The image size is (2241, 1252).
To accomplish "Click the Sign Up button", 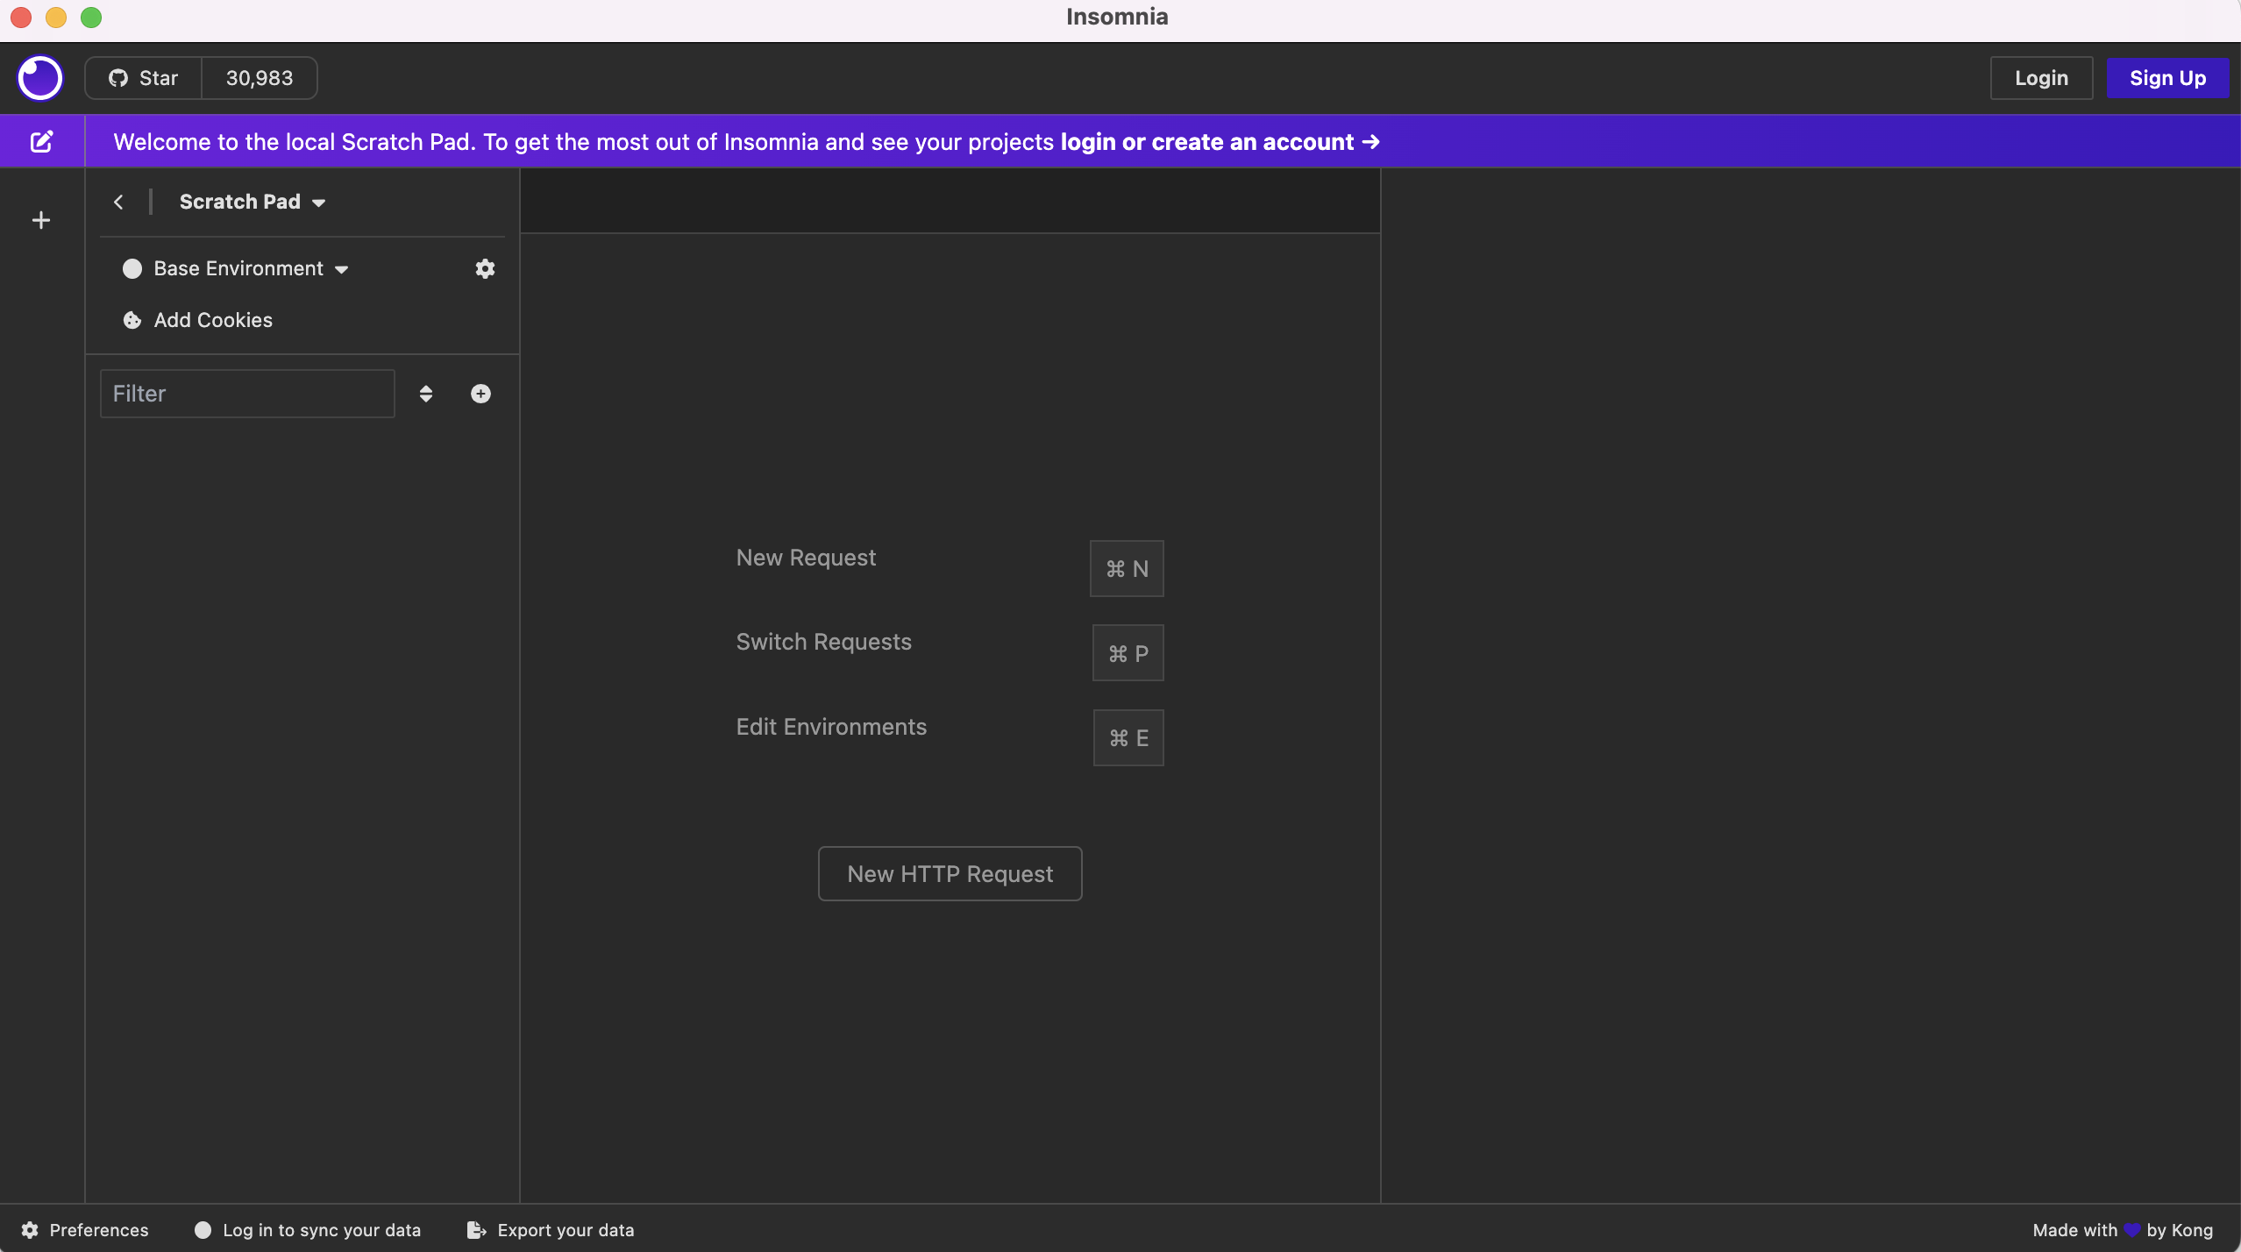I will [x=2167, y=77].
